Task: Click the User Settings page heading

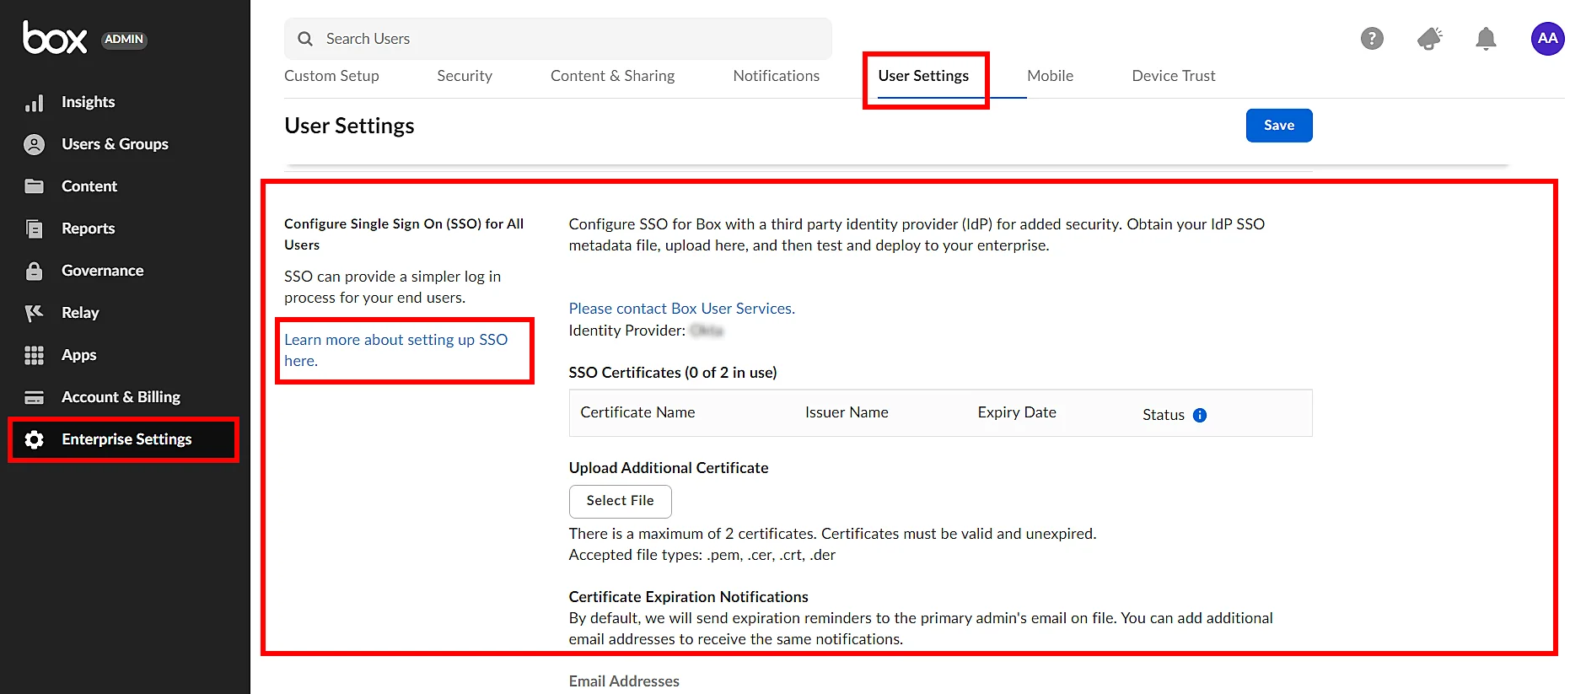Action: 349,126
